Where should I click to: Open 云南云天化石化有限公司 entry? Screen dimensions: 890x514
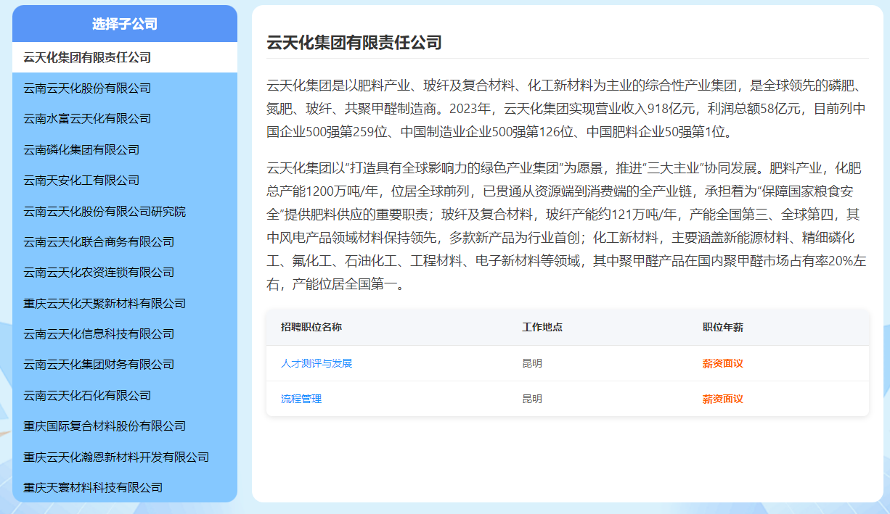(87, 396)
